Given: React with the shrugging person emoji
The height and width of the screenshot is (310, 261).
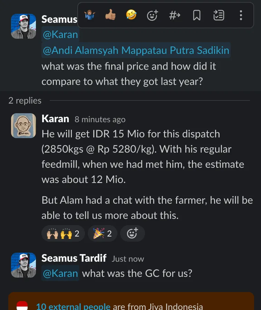Looking at the screenshot, I should pos(89,15).
